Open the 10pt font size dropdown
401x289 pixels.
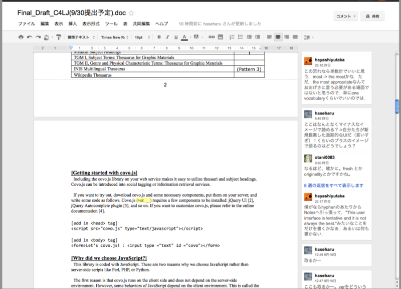coord(142,37)
